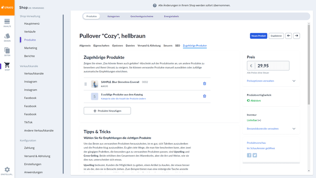The width and height of the screenshot is (316, 178).
Task: Open the Inhalte section in left rail
Action: point(7,22)
